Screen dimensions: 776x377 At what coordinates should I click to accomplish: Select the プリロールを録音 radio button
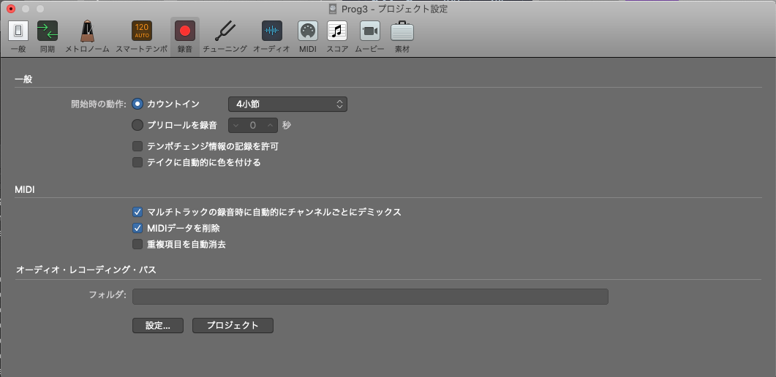[138, 125]
